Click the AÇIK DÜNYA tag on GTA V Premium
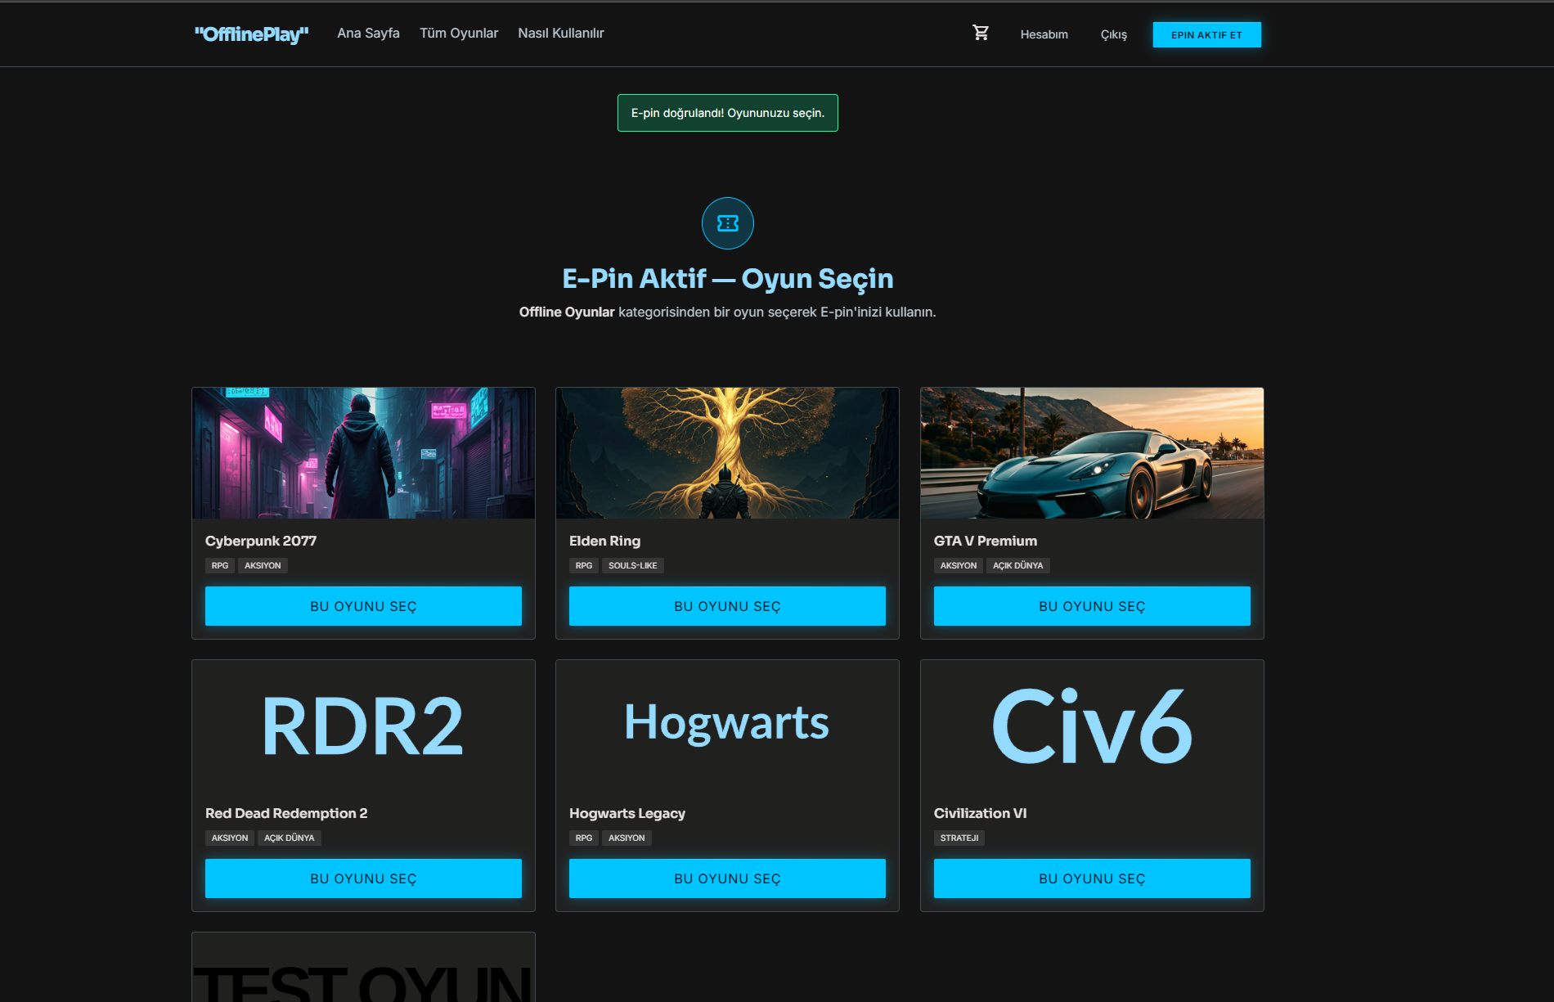 (1018, 565)
